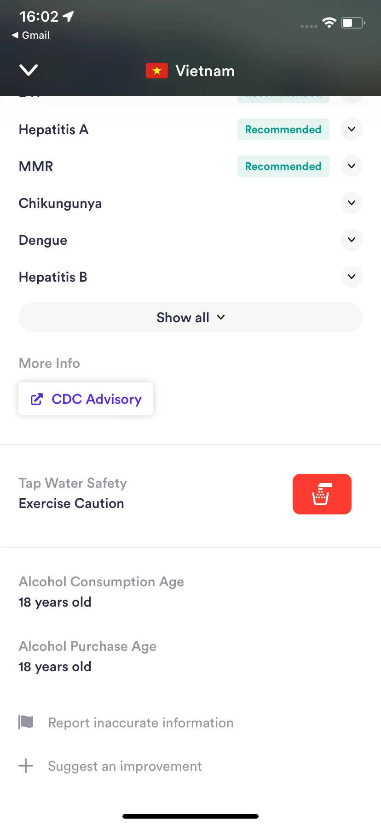Expand the Chikungunya entry chevron

pyautogui.click(x=352, y=203)
